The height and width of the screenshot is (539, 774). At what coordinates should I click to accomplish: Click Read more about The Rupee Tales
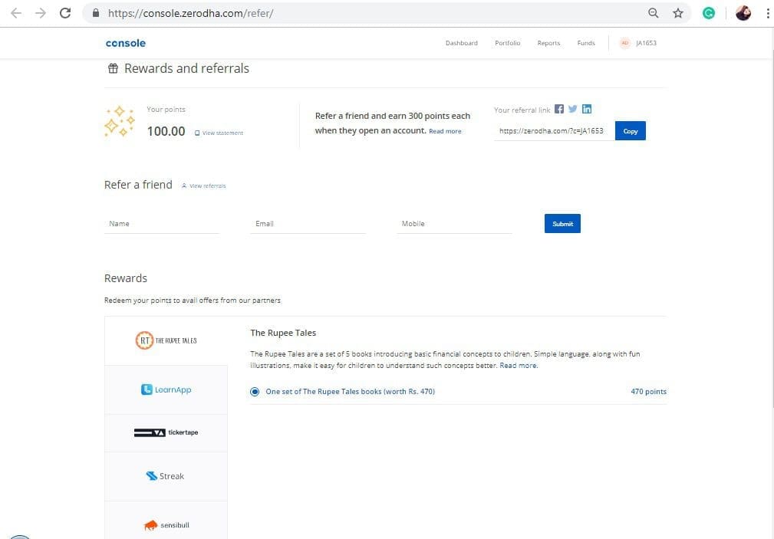[x=519, y=365]
